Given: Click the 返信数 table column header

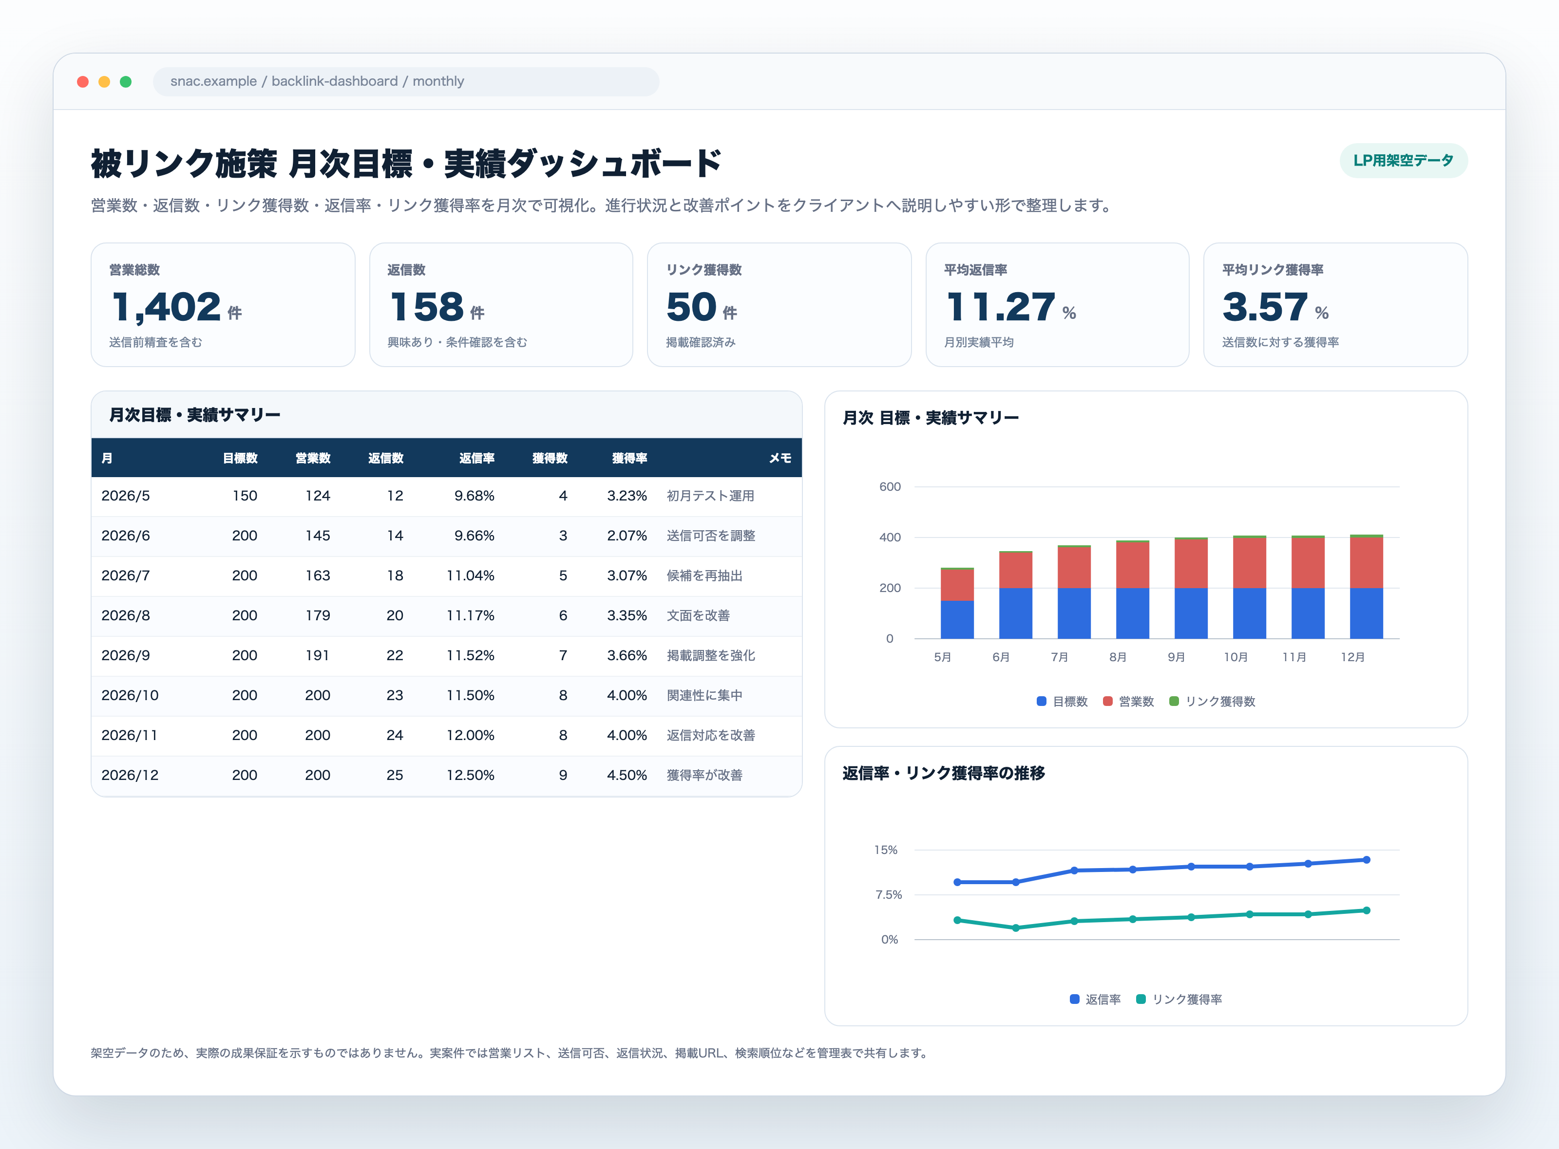Looking at the screenshot, I should click(x=385, y=458).
